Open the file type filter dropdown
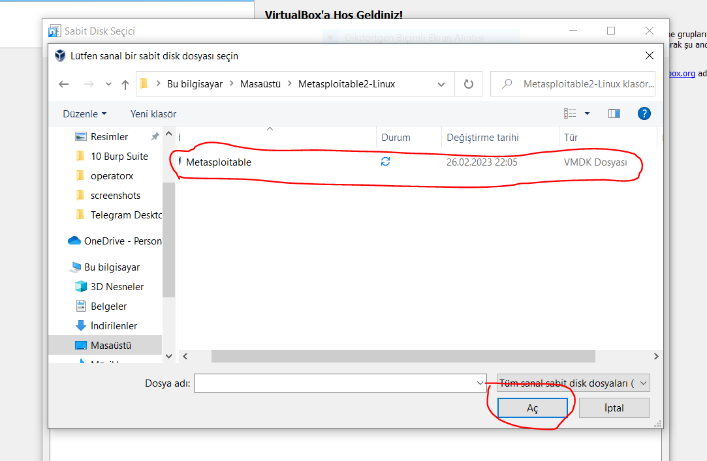The width and height of the screenshot is (707, 461). pyautogui.click(x=573, y=383)
